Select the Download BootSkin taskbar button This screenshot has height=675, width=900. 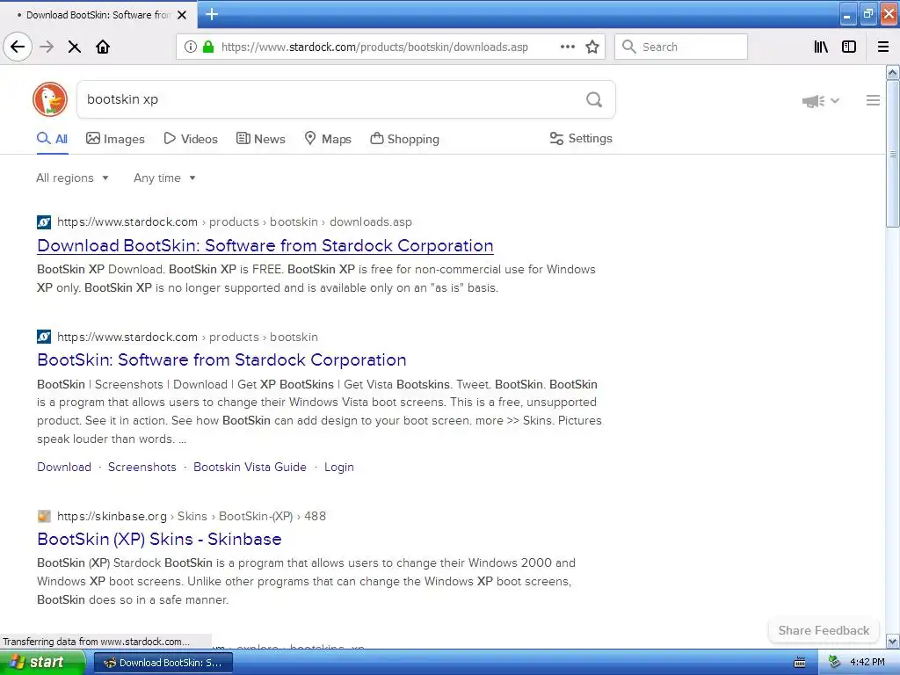point(163,663)
